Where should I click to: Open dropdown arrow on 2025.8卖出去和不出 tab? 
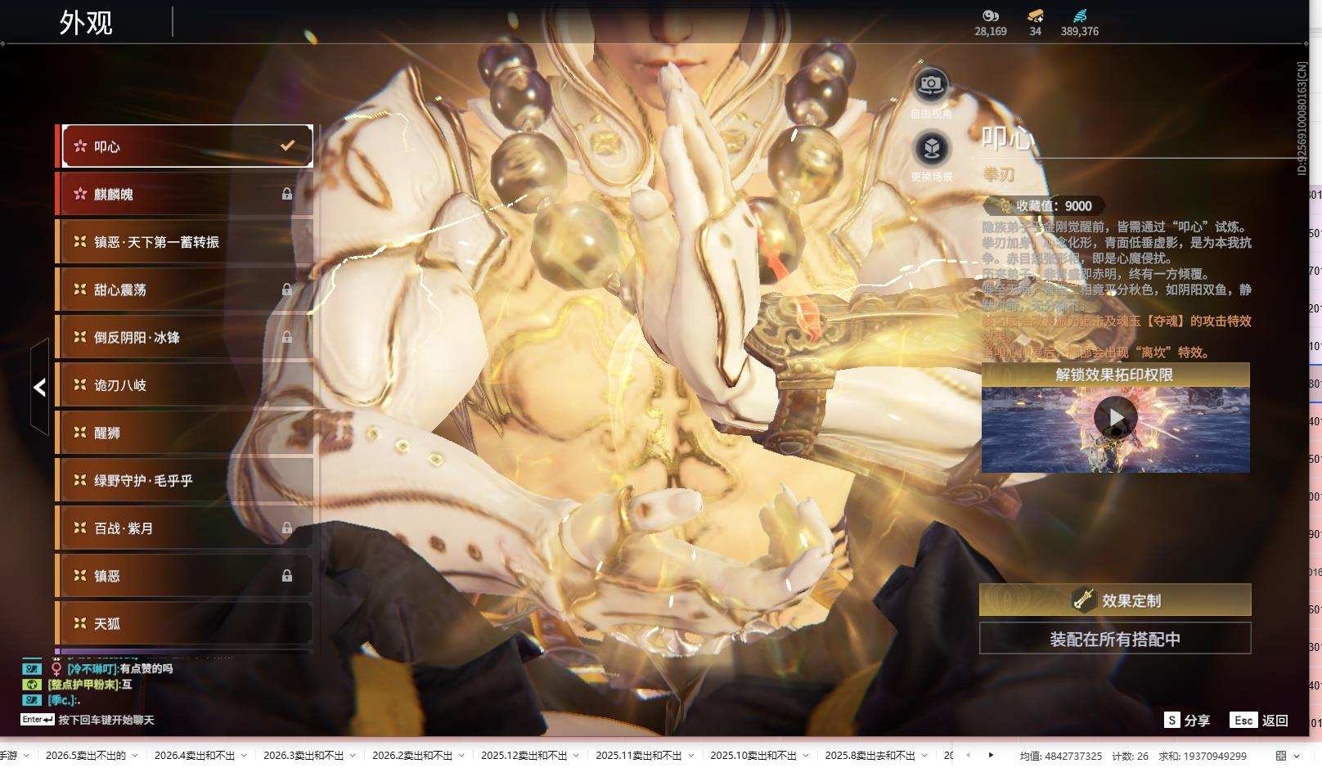click(x=924, y=756)
